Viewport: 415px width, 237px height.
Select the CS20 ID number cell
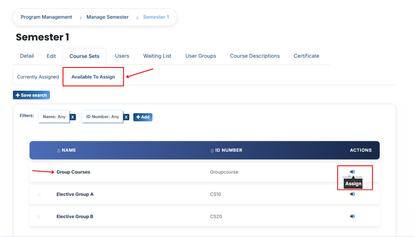coord(216,216)
